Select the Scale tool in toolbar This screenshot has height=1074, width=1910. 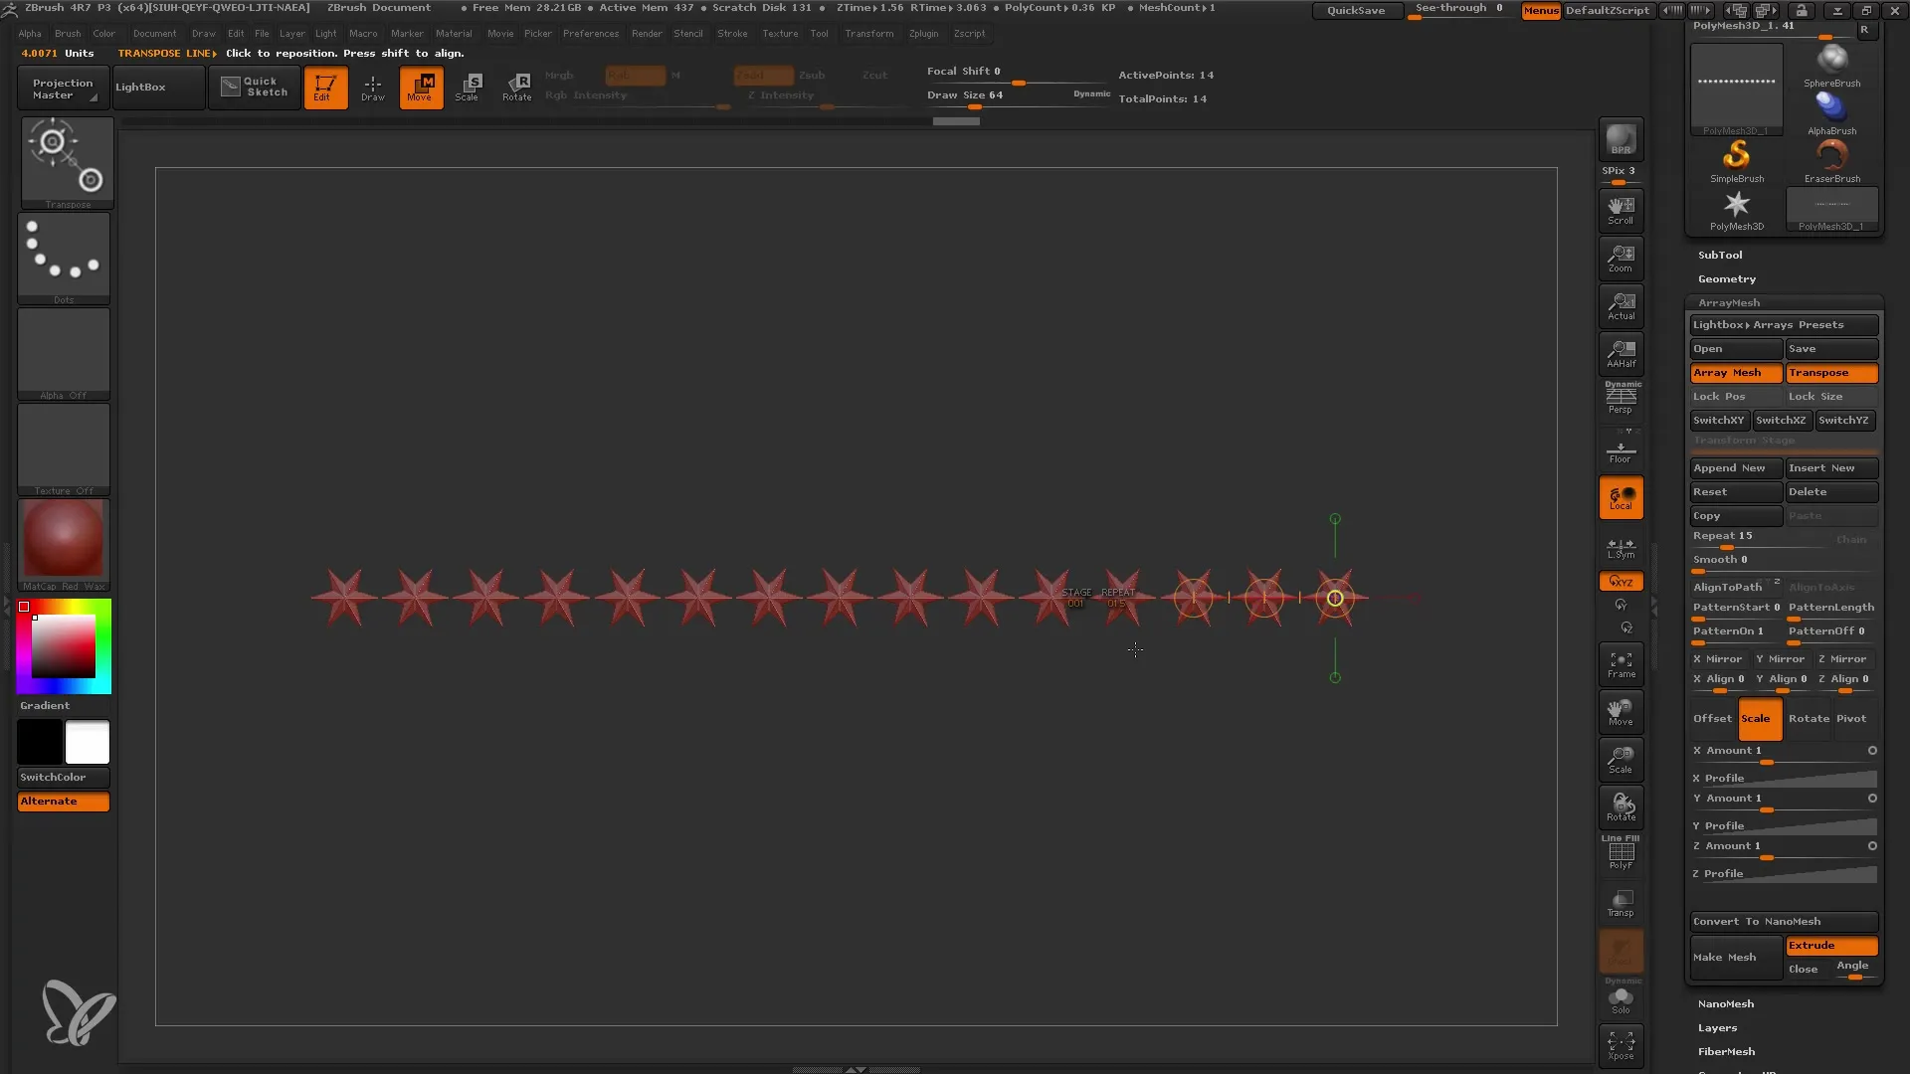[469, 87]
